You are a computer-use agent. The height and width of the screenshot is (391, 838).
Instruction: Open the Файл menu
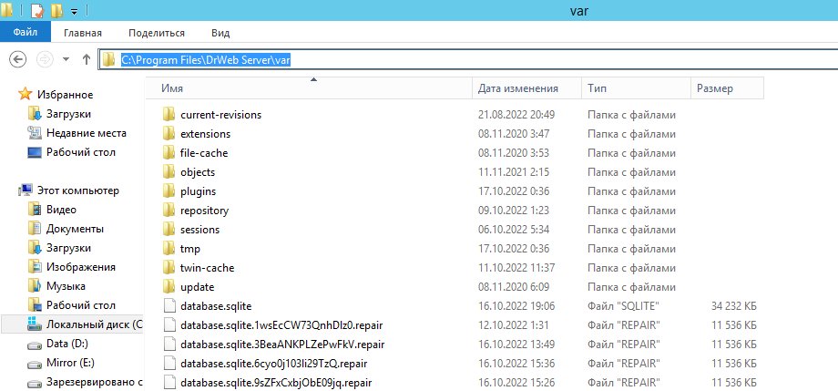tap(25, 33)
